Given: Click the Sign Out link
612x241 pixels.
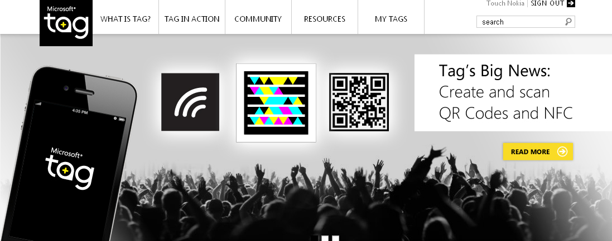Looking at the screenshot, I should coord(548,3).
